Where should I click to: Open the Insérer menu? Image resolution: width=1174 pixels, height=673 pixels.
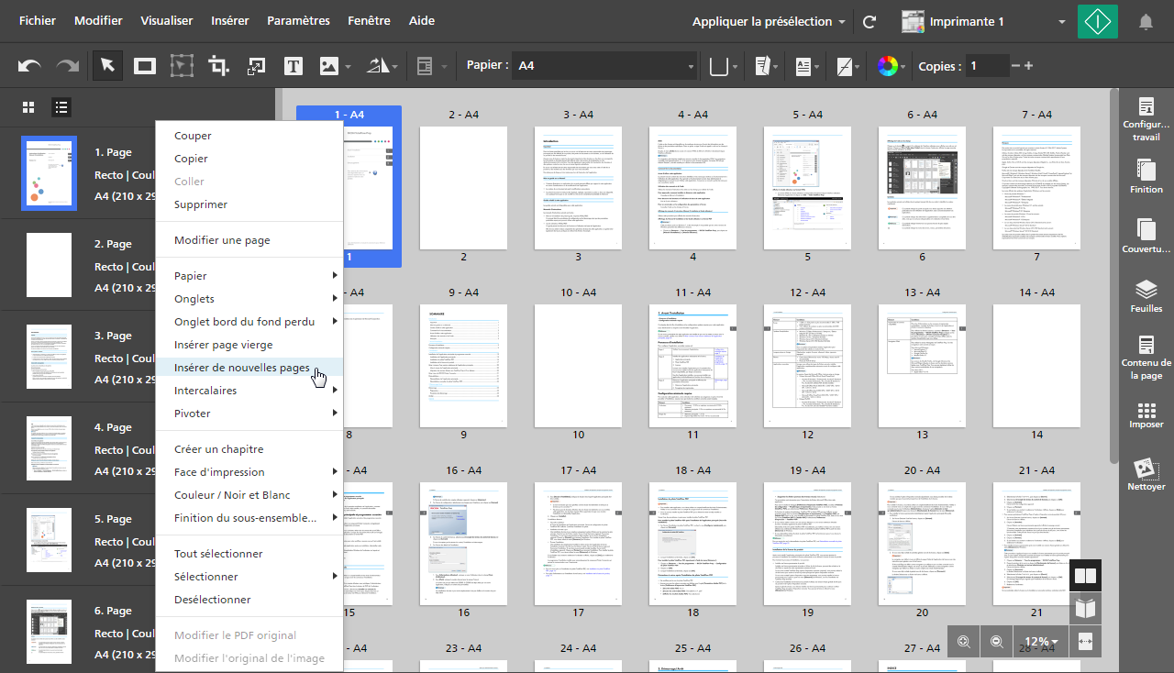pos(230,21)
